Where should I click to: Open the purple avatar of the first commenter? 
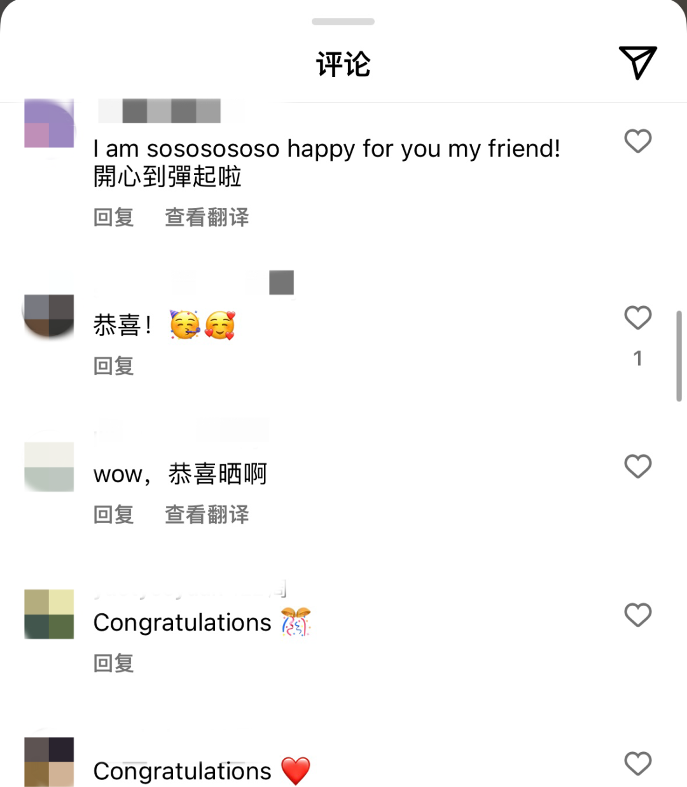[x=49, y=123]
